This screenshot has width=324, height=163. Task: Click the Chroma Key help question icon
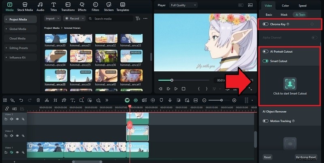pos(288,24)
